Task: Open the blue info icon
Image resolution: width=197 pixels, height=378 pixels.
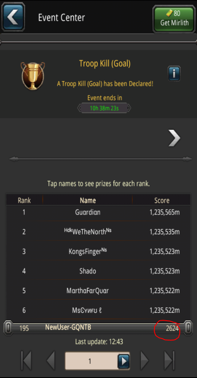Action: click(174, 73)
